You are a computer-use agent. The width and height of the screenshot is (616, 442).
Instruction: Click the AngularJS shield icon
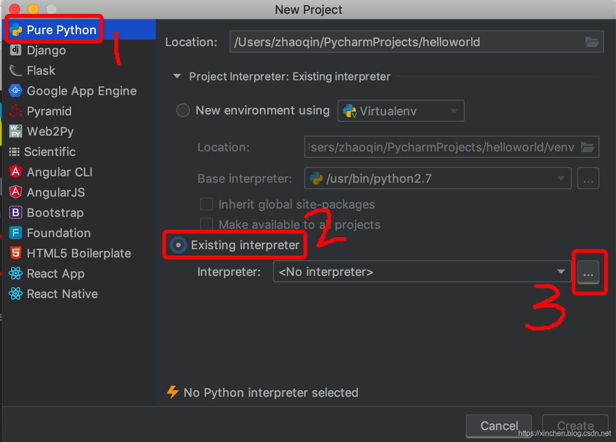[x=16, y=192]
